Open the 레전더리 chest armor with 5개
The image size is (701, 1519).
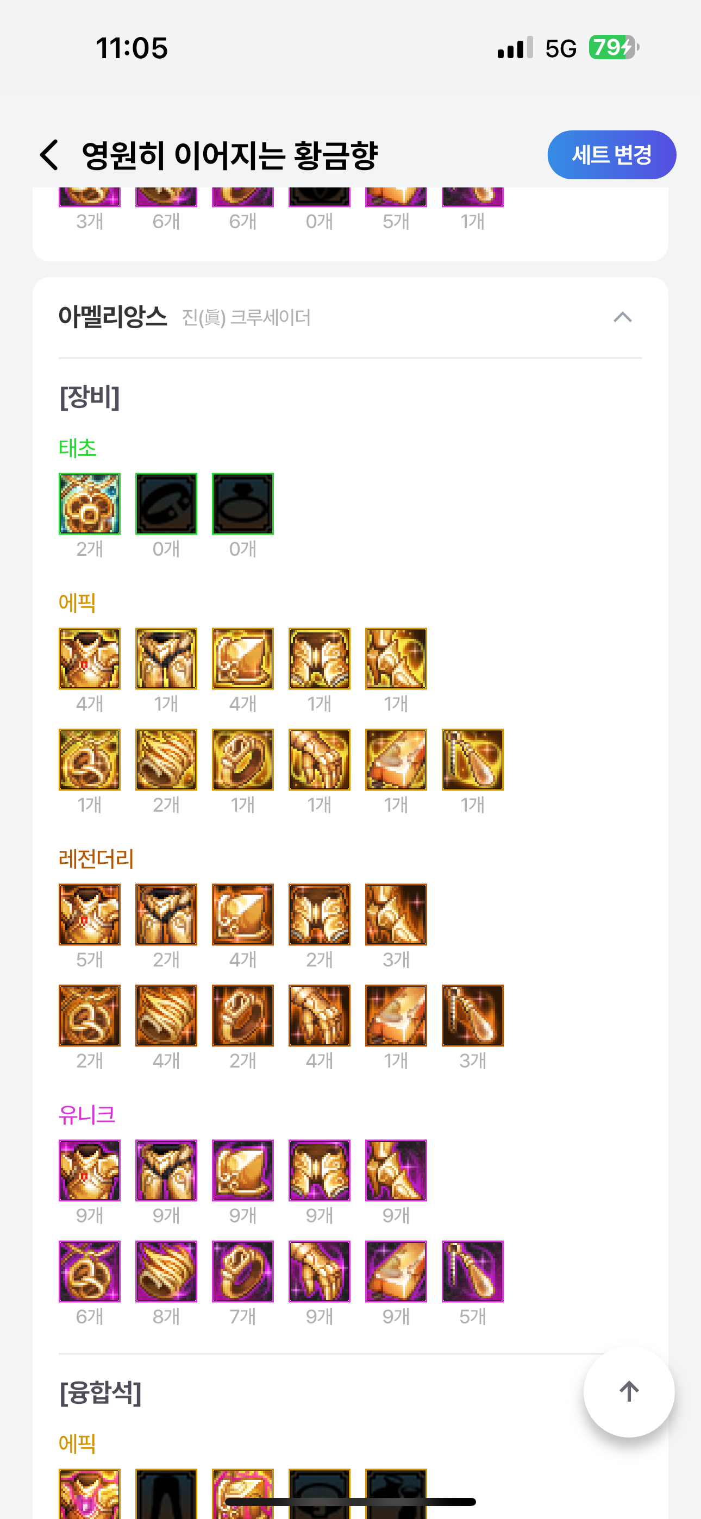(90, 914)
